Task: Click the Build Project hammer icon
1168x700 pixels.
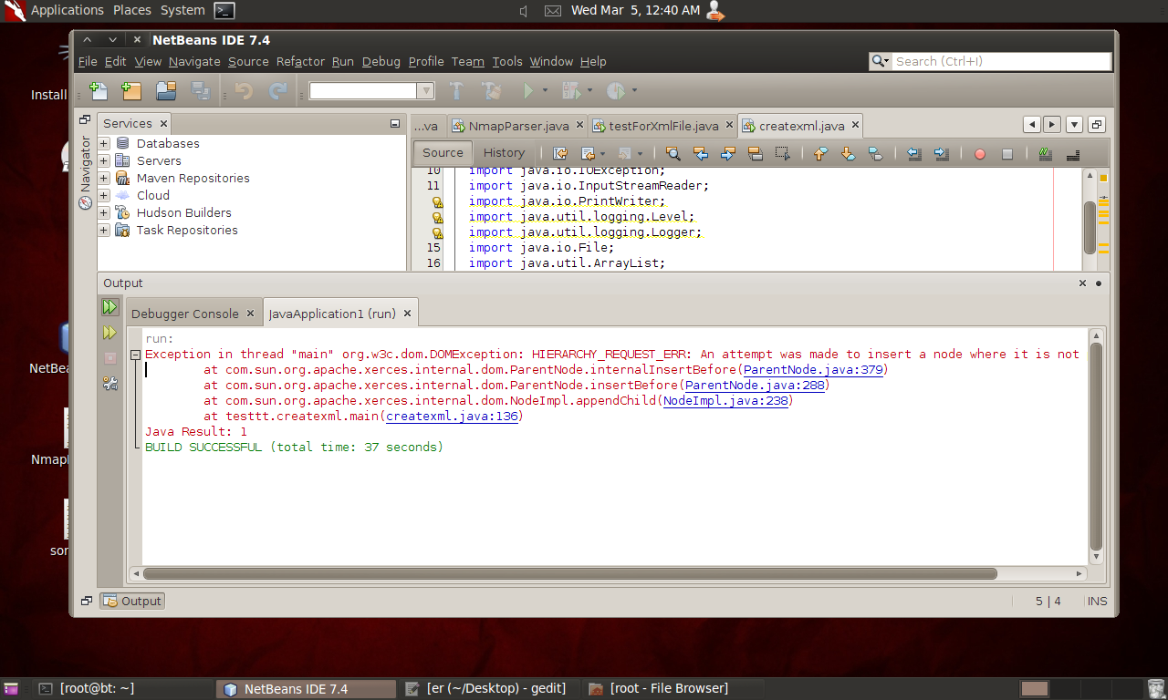Action: (x=457, y=90)
